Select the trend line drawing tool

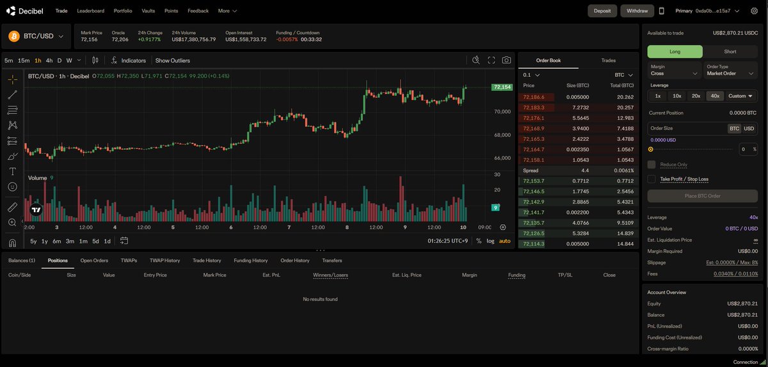(x=12, y=95)
